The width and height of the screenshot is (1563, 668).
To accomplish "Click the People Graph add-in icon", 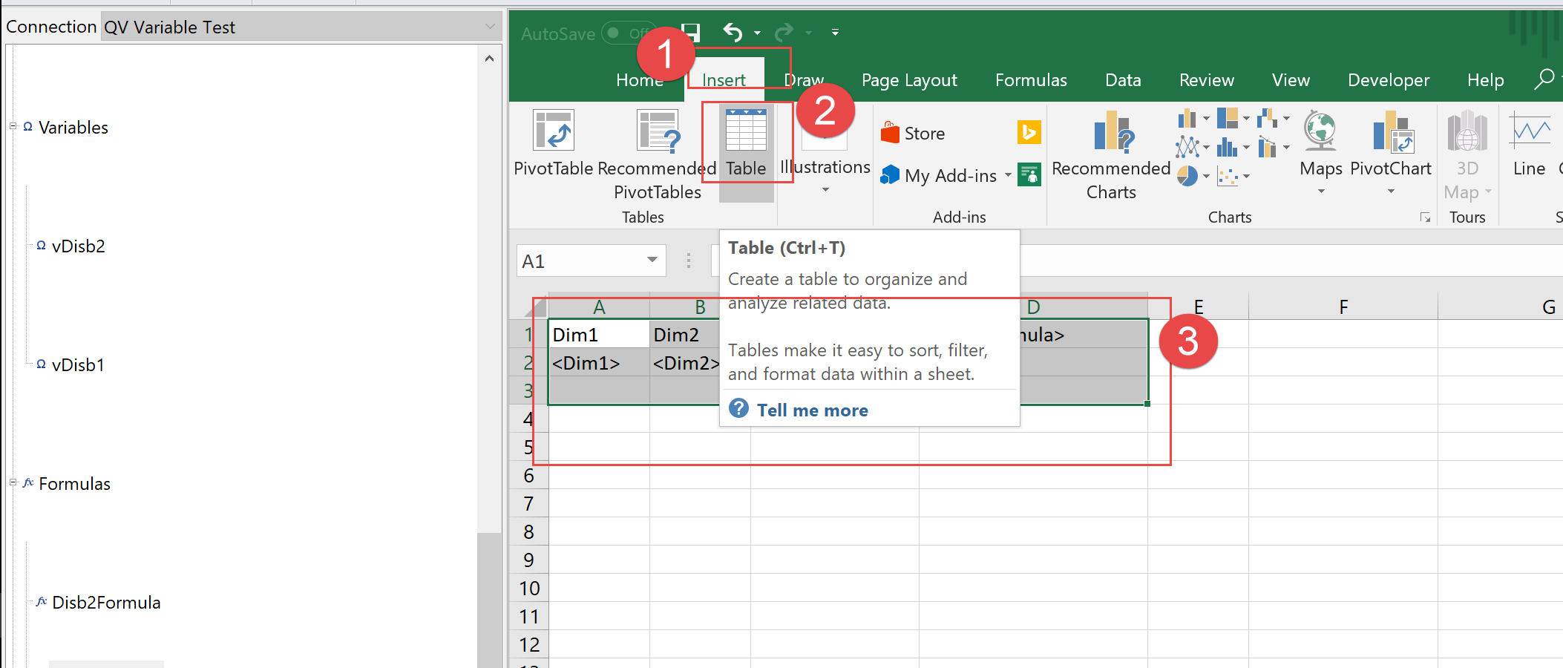I will pos(1029,174).
